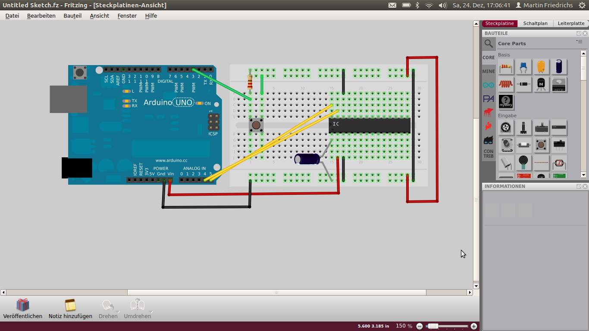
Task: Select the pushbutton on the breadboard
Action: coord(256,125)
